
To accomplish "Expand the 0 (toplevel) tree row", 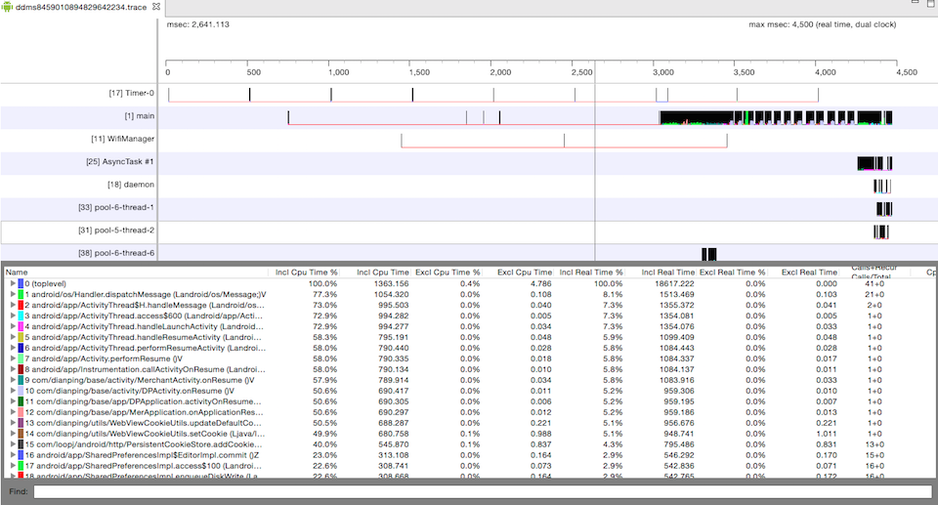I will click(13, 283).
